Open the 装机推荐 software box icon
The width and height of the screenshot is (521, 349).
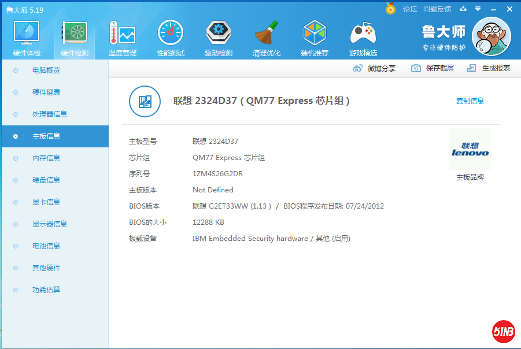[315, 34]
